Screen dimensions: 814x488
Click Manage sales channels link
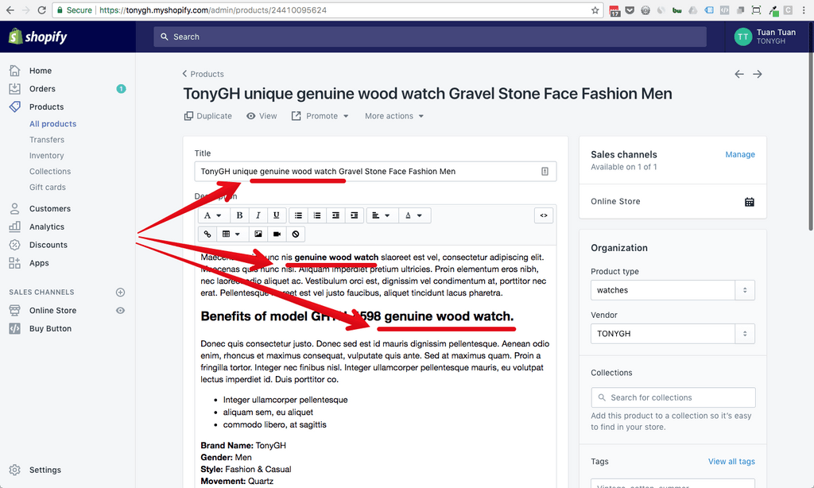(x=740, y=155)
